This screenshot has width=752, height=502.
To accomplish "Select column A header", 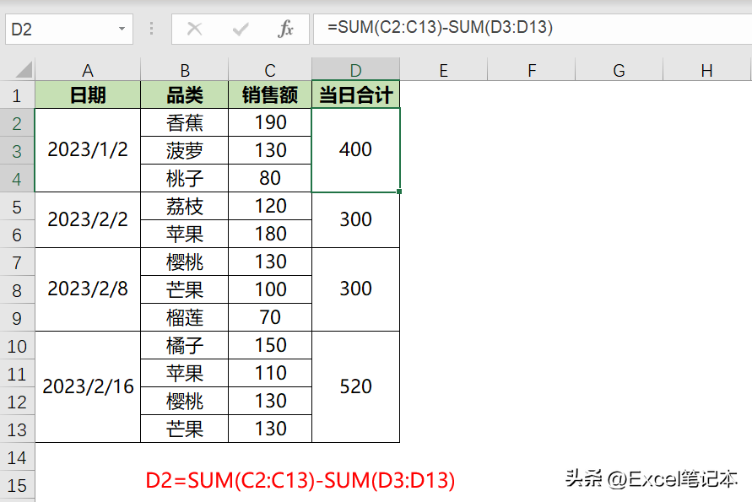I will coord(88,70).
